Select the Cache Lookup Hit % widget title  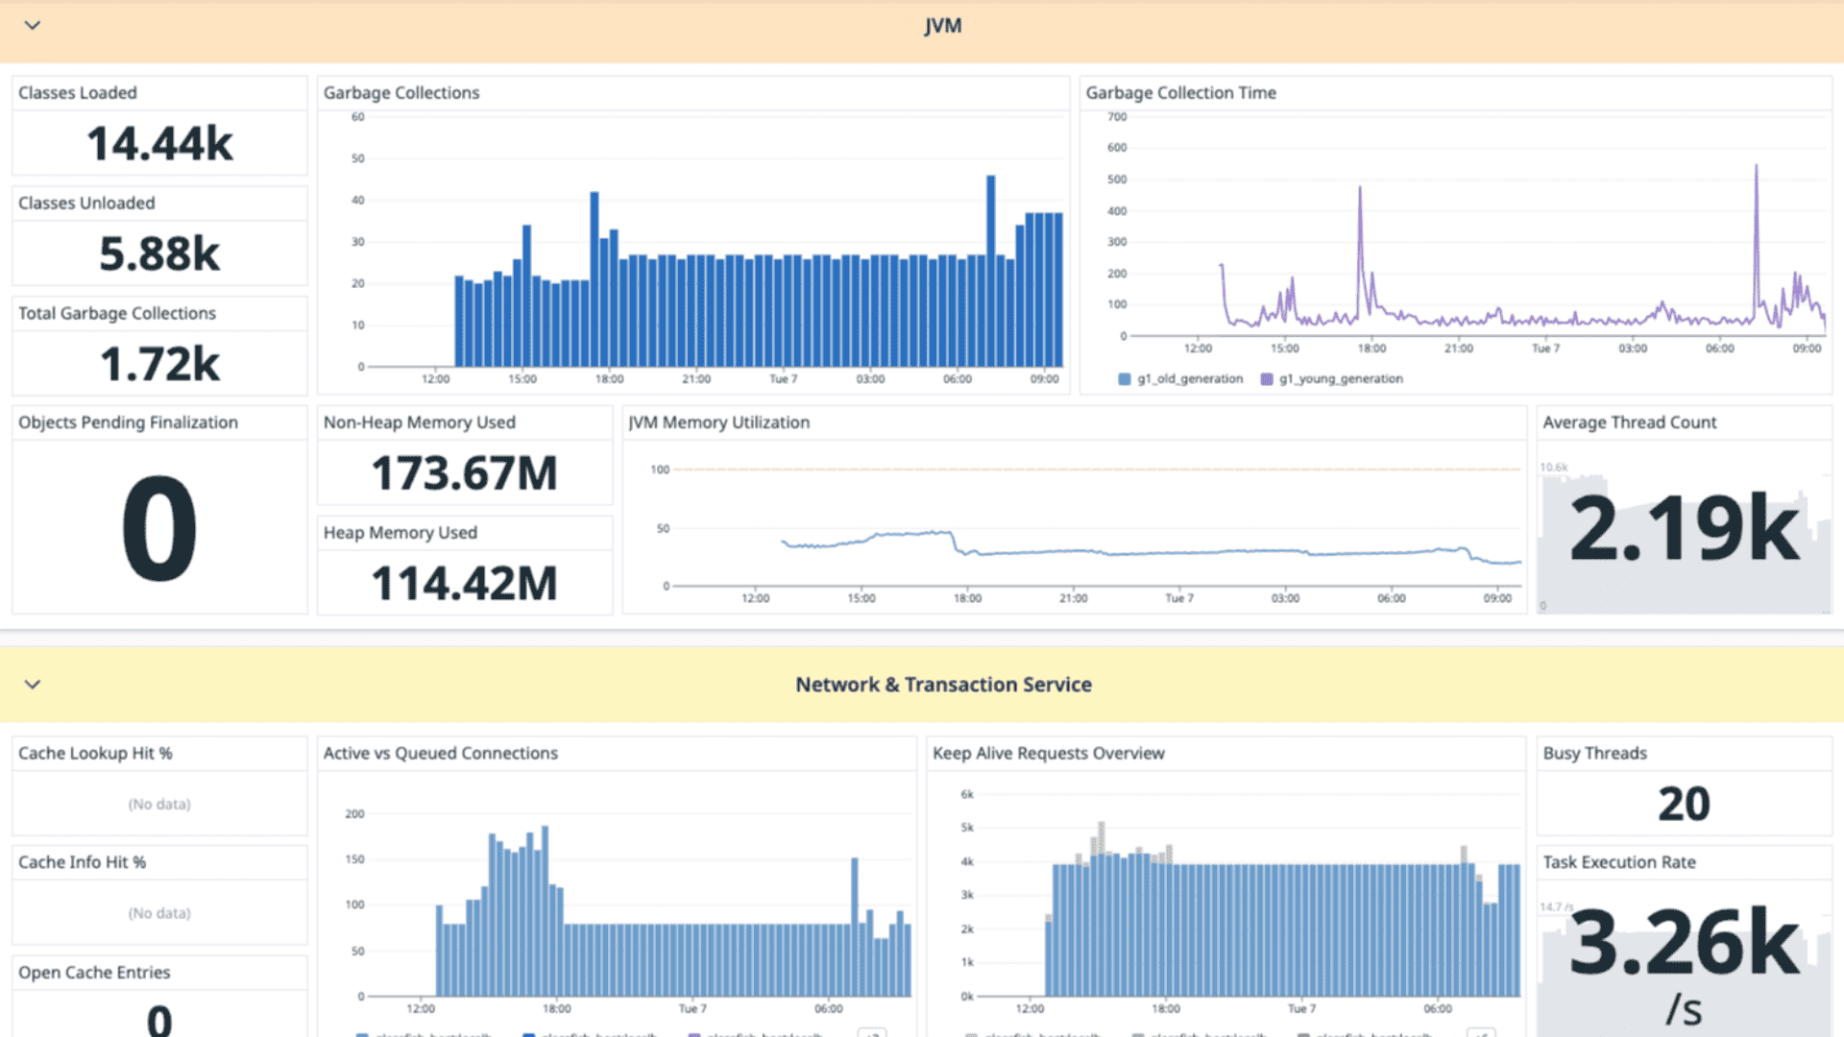[x=95, y=754]
